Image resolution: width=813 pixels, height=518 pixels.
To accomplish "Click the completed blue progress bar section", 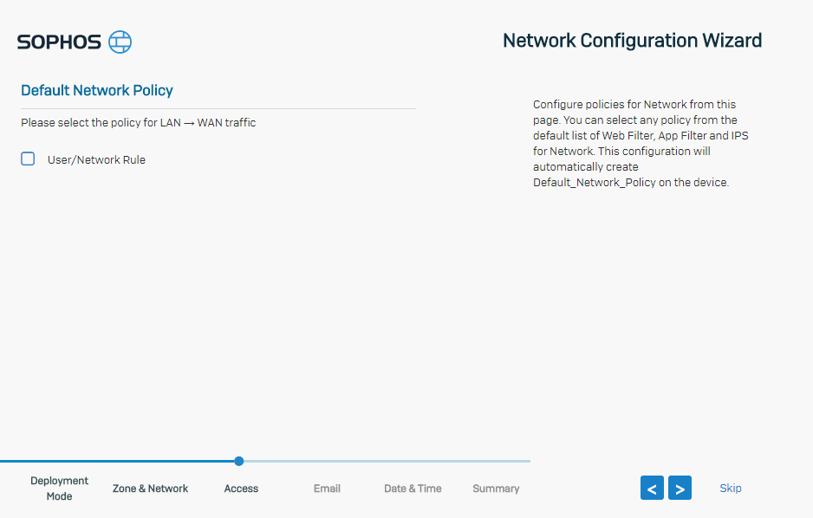I will tap(117, 461).
